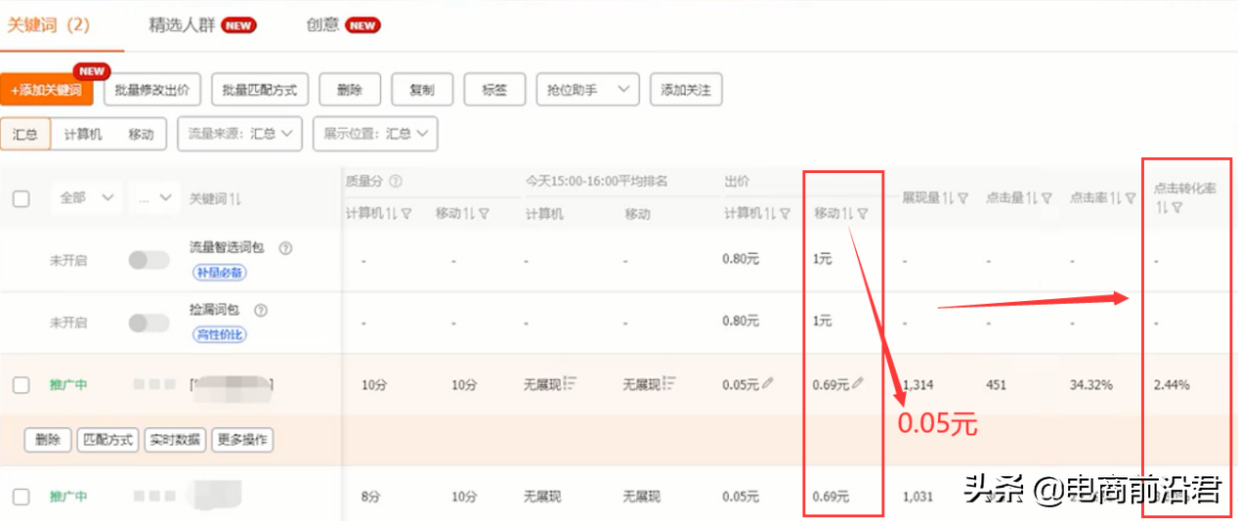
Task: Filter the 出价 计算机 column
Action: pos(785,213)
